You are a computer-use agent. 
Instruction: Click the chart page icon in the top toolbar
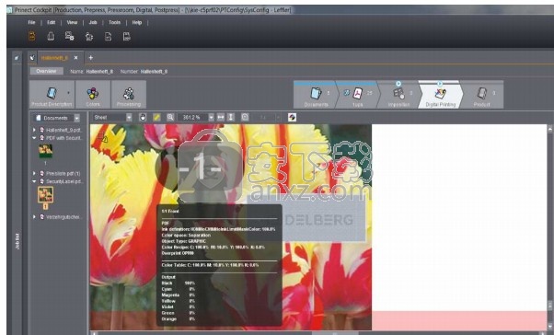(108, 36)
